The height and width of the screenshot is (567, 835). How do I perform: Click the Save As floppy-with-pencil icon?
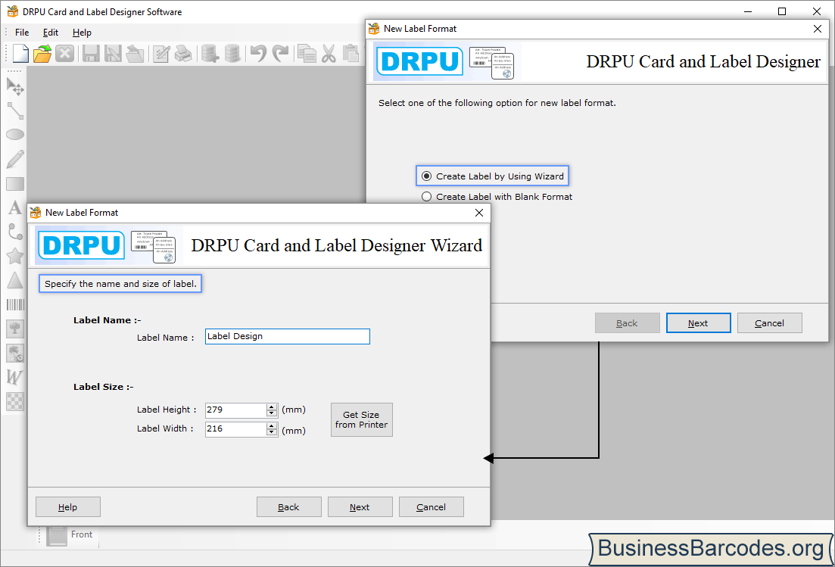112,53
